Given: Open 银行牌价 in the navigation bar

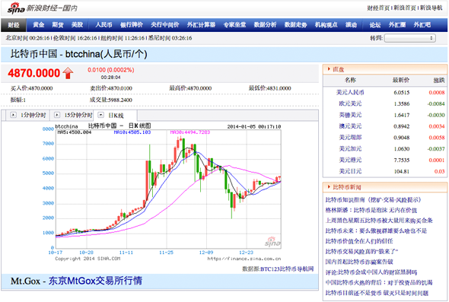Looking at the screenshot, I should (132, 25).
